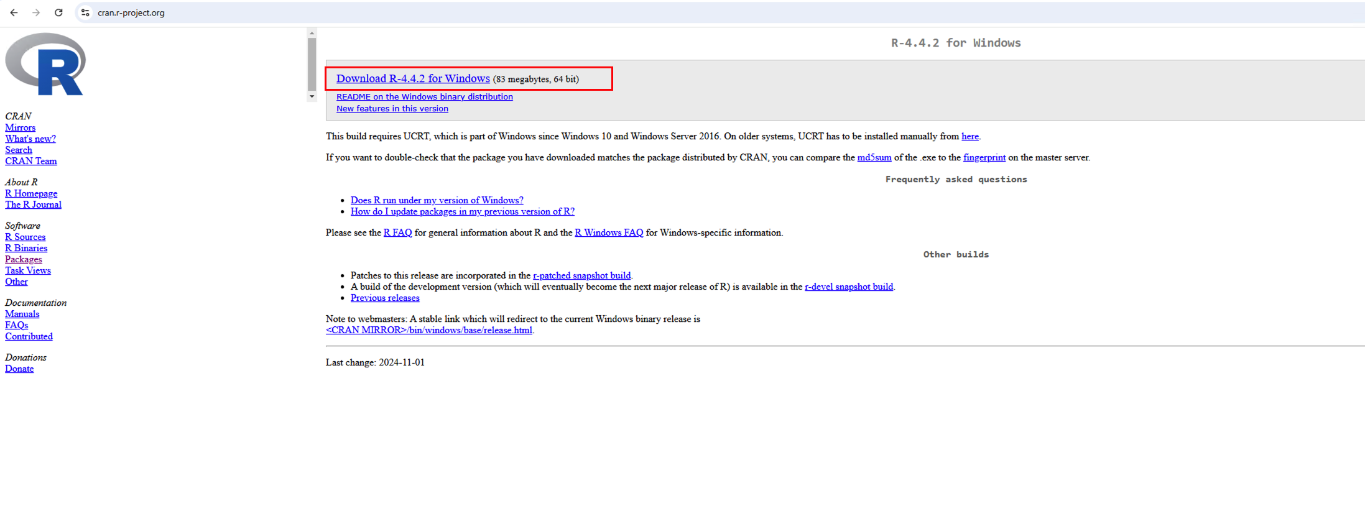Go forward using the browser forward arrow
The width and height of the screenshot is (1365, 524).
(x=36, y=12)
